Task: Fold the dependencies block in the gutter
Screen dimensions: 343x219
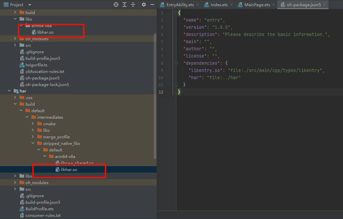Action: [x=176, y=63]
